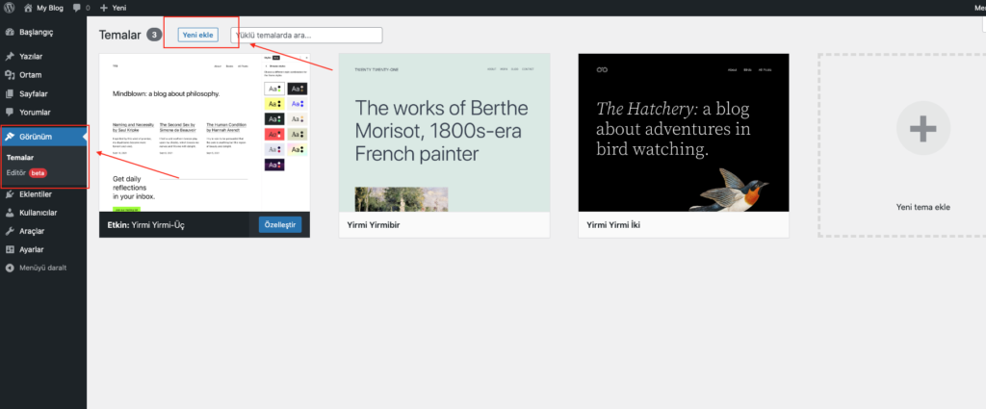Click the plus Yeni icon in admin bar
Image resolution: width=986 pixels, height=409 pixels.
click(x=104, y=8)
